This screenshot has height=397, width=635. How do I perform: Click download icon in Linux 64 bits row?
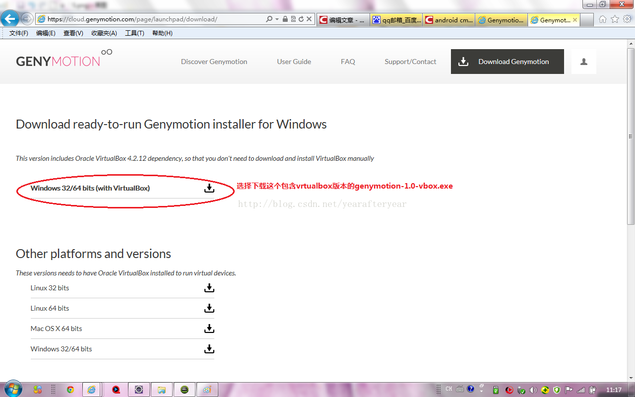pos(209,308)
